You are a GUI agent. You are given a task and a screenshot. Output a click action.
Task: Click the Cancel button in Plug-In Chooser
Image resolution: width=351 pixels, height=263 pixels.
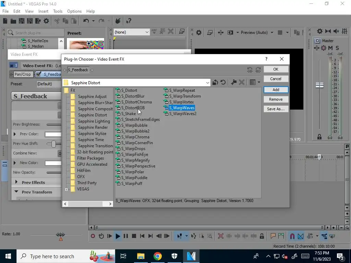pyautogui.click(x=276, y=79)
